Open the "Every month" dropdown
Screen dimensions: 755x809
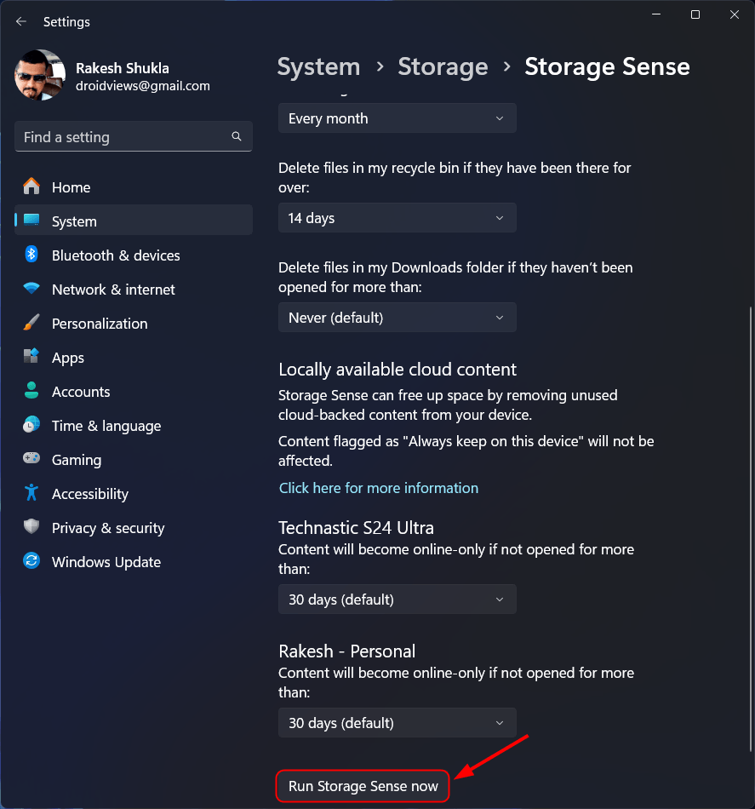pyautogui.click(x=397, y=118)
